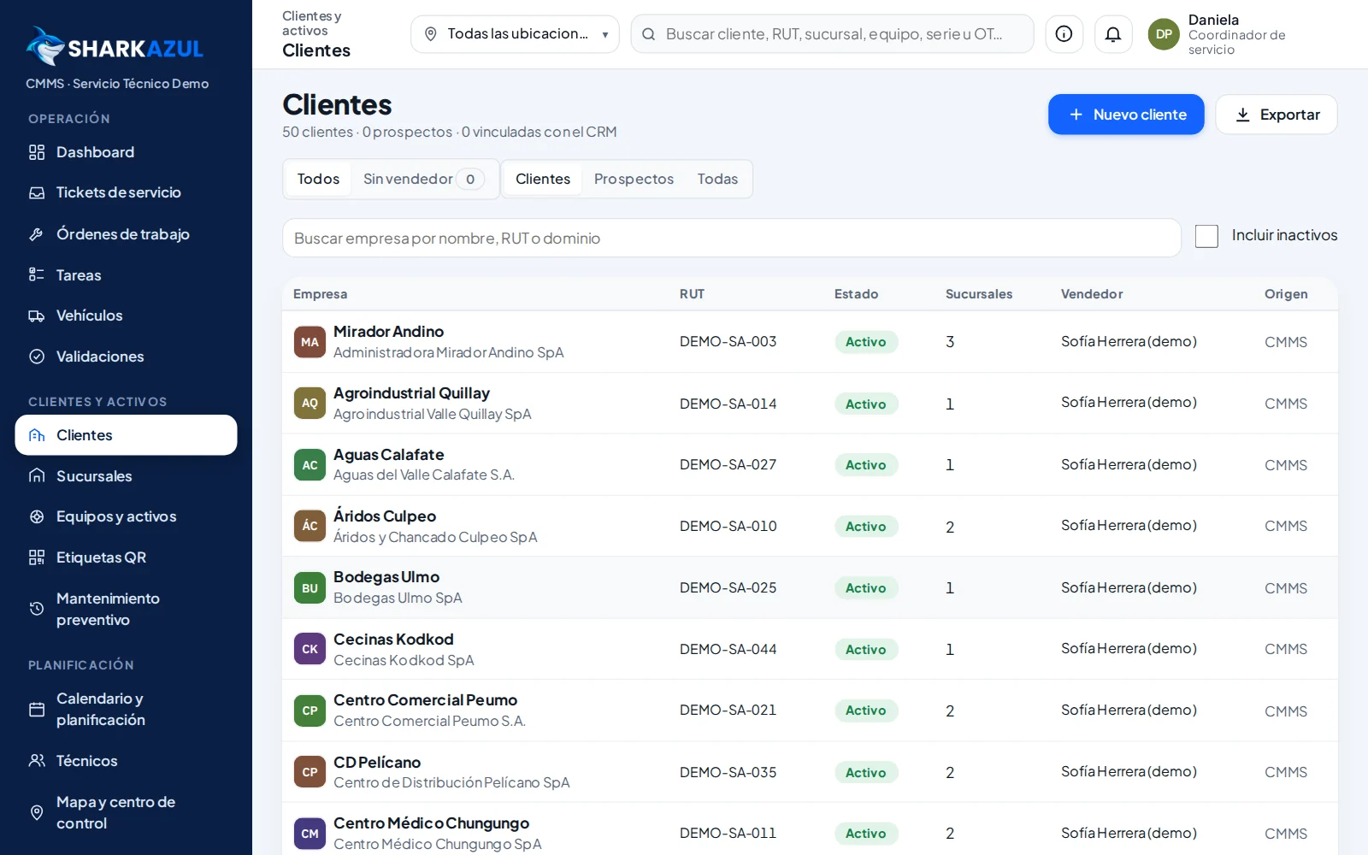Go to Tareas list icon
The height and width of the screenshot is (855, 1368).
click(37, 275)
